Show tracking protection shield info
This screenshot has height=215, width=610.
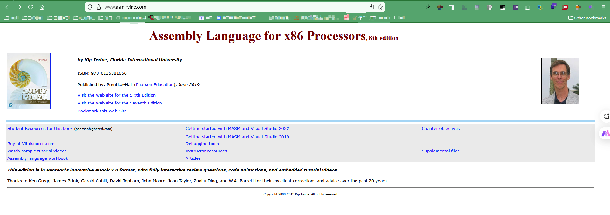(x=90, y=7)
